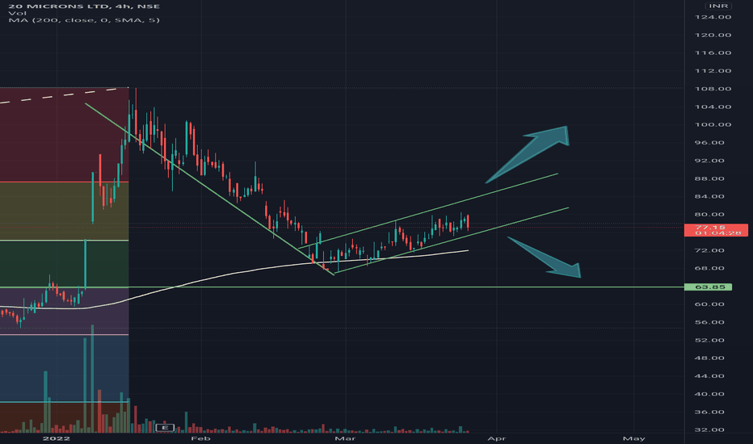The width and height of the screenshot is (753, 444).
Task: Click the current price label 77.15
Action: (x=716, y=230)
